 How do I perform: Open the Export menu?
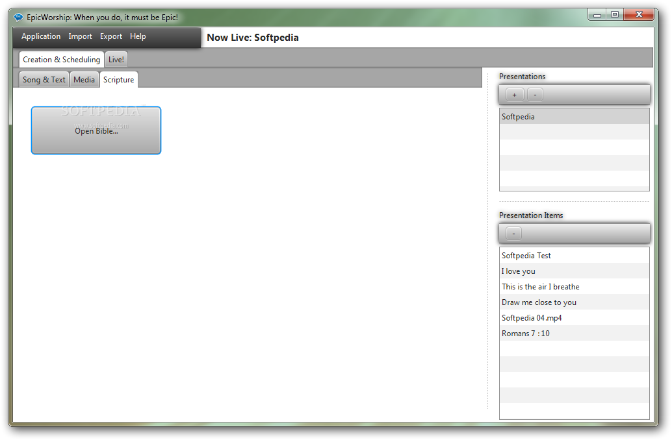coord(111,36)
